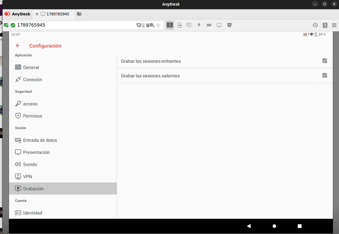The height and width of the screenshot is (234, 339).
Task: Click the file transfer arrow icon
Action: 180,25
